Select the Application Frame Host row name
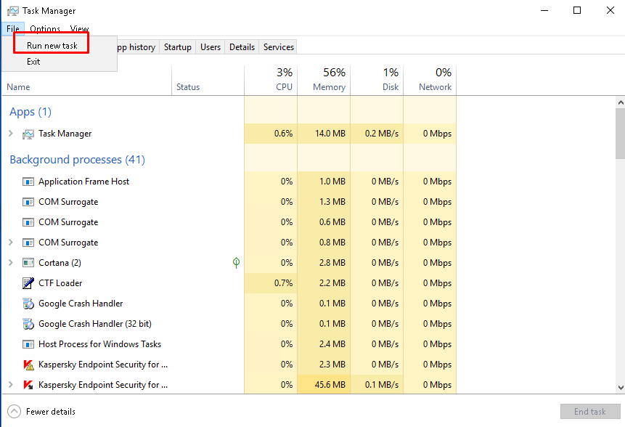Image resolution: width=625 pixels, height=427 pixels. click(83, 182)
